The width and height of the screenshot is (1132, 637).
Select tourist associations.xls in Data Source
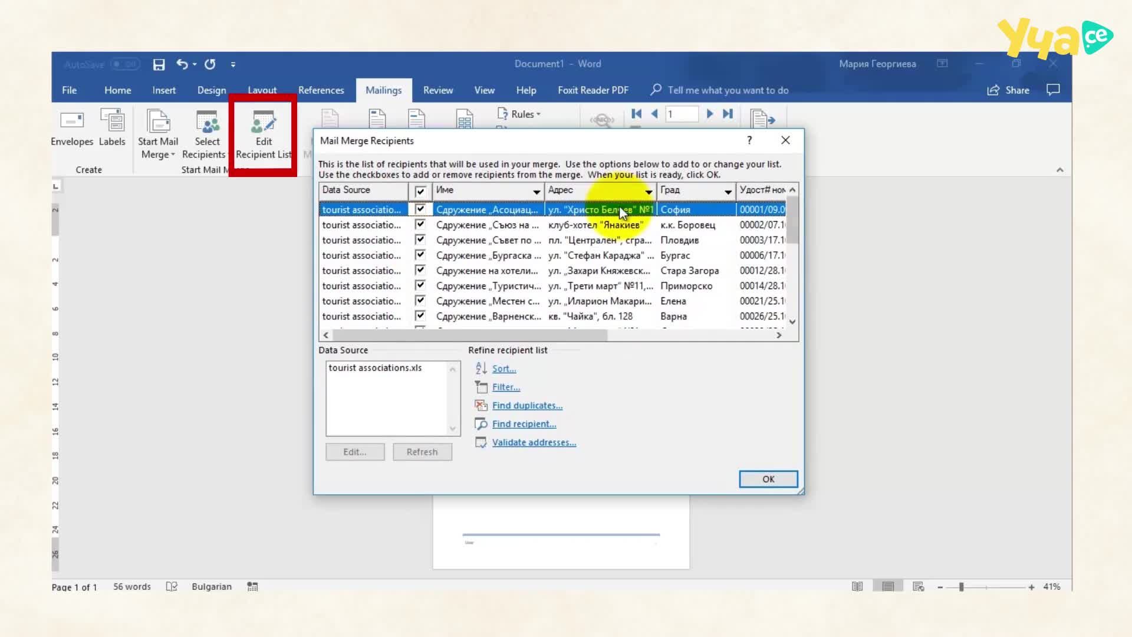pyautogui.click(x=375, y=367)
